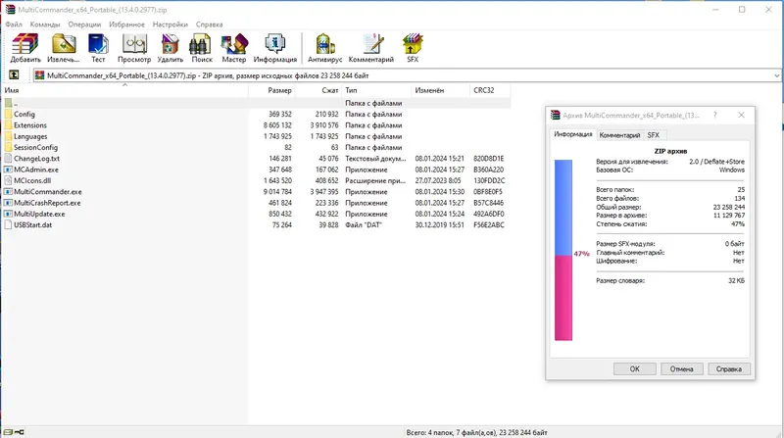The height and width of the screenshot is (438, 784).
Task: Select the USBStart.dat file name
Action: coord(32,225)
